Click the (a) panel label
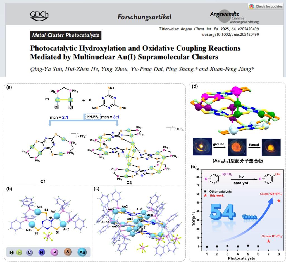Viewport: 286px width, 262px height. [9, 87]
